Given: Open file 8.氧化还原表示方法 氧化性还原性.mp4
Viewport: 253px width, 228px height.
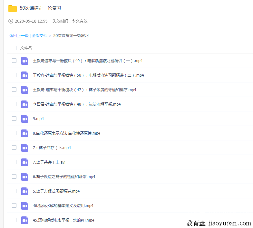Looking at the screenshot, I should pyautogui.click(x=66, y=133).
